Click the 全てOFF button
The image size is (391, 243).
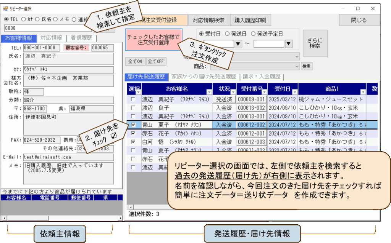click(x=156, y=61)
